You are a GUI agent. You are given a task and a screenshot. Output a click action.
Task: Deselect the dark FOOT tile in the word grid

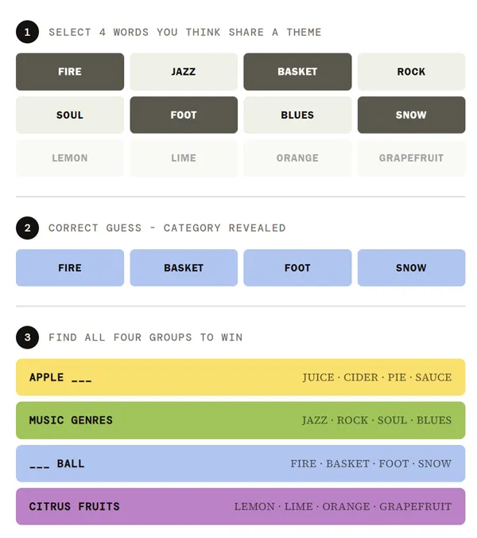(184, 115)
